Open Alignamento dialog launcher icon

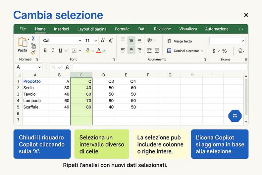[204, 60]
